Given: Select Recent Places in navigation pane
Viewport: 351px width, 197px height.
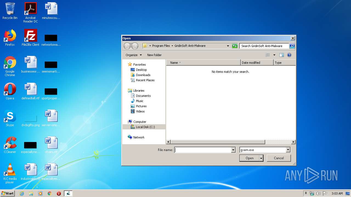Looking at the screenshot, I should click(x=145, y=80).
